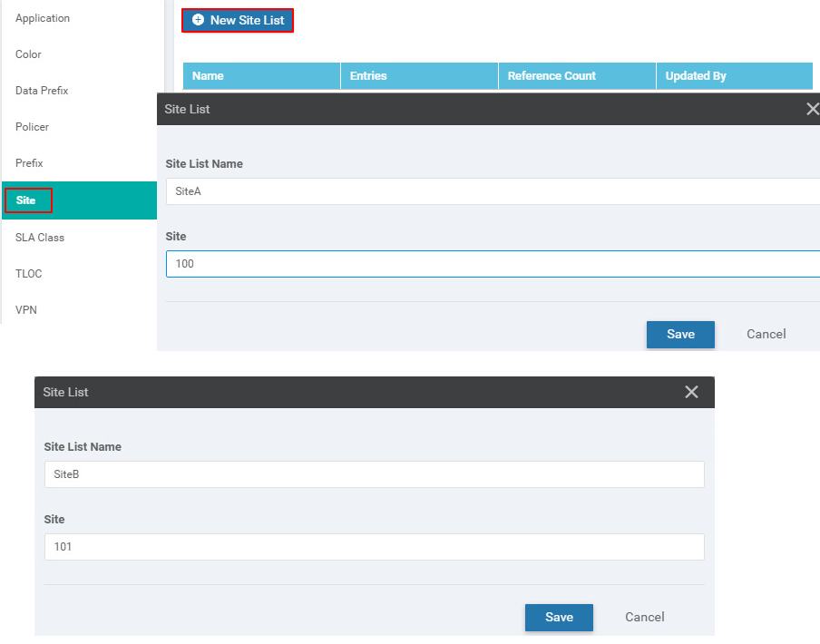Focus the Site field containing 100

coord(493,264)
